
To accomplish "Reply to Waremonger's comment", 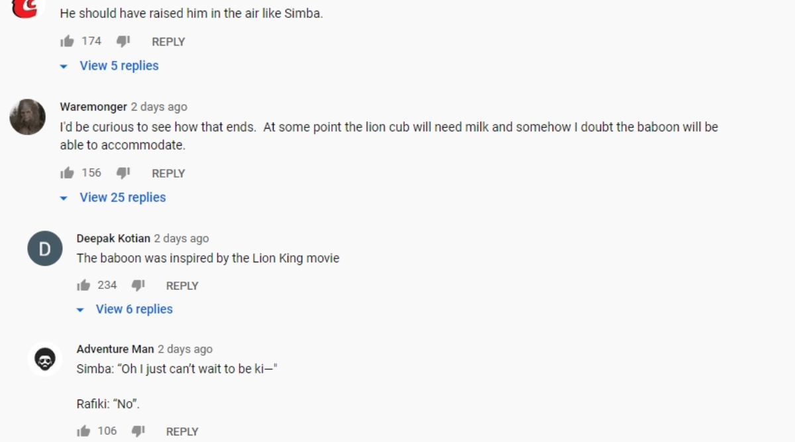I will pyautogui.click(x=168, y=174).
